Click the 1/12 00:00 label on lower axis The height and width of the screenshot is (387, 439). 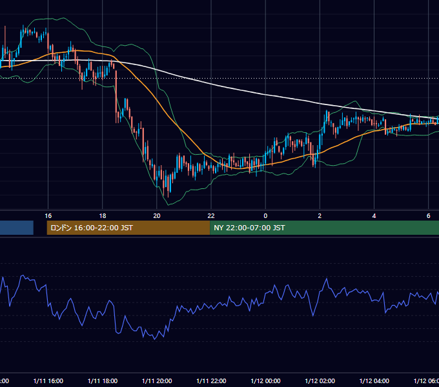point(265,381)
